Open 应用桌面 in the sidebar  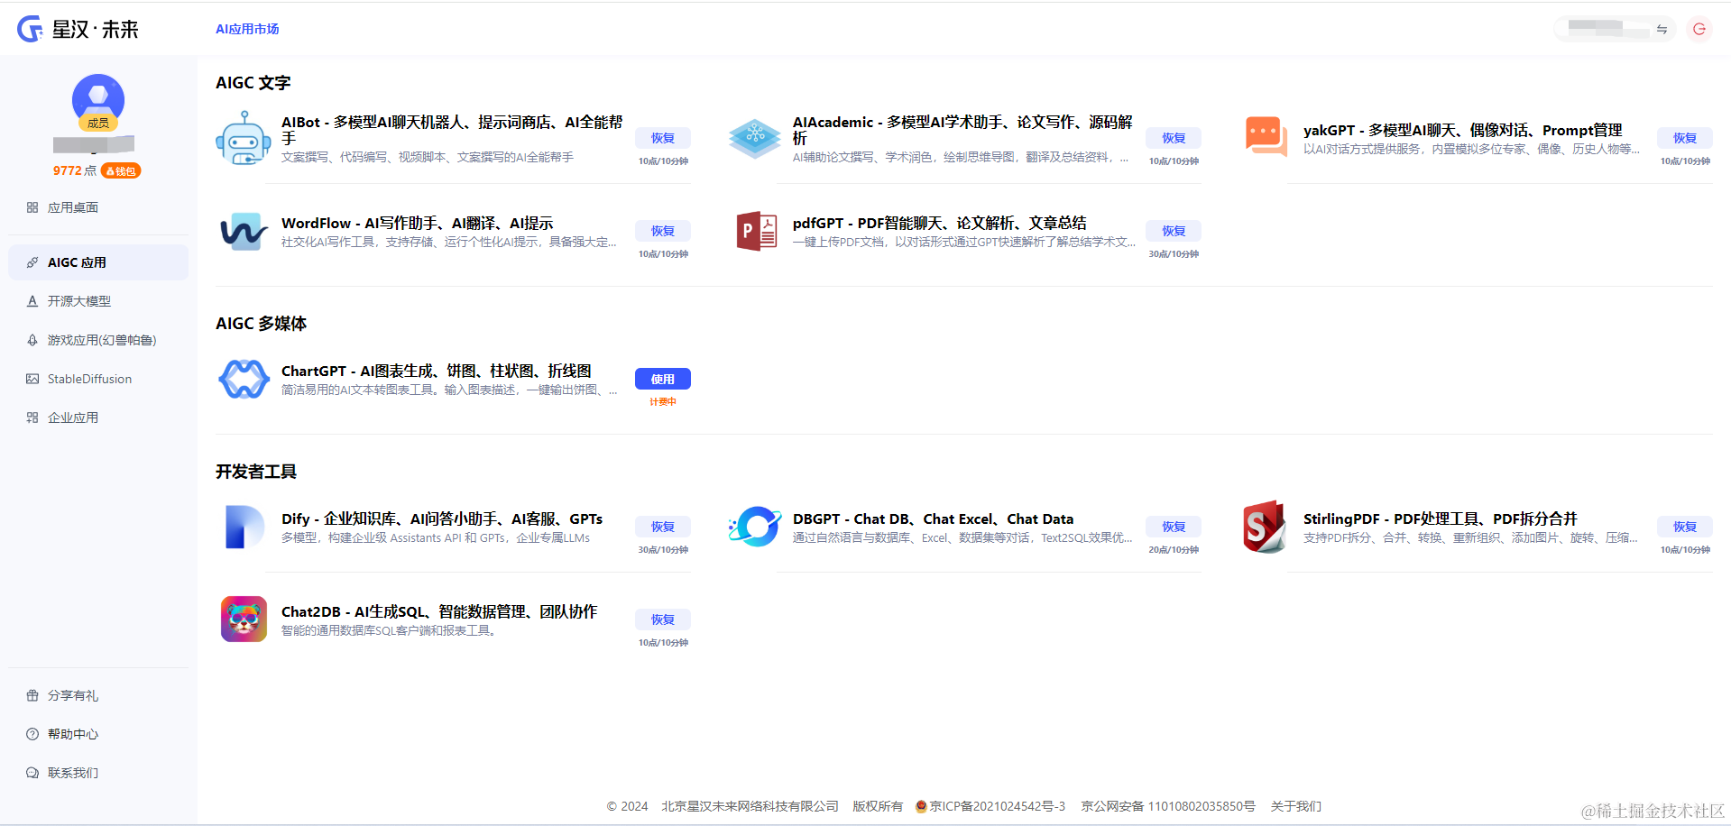click(98, 207)
